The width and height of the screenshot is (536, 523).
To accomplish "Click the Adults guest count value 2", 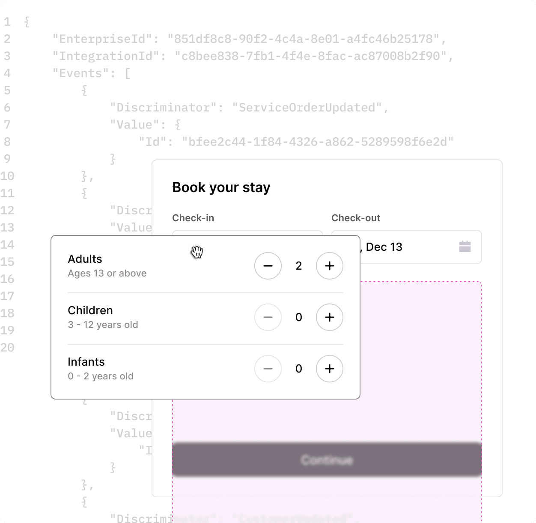I will (x=298, y=266).
